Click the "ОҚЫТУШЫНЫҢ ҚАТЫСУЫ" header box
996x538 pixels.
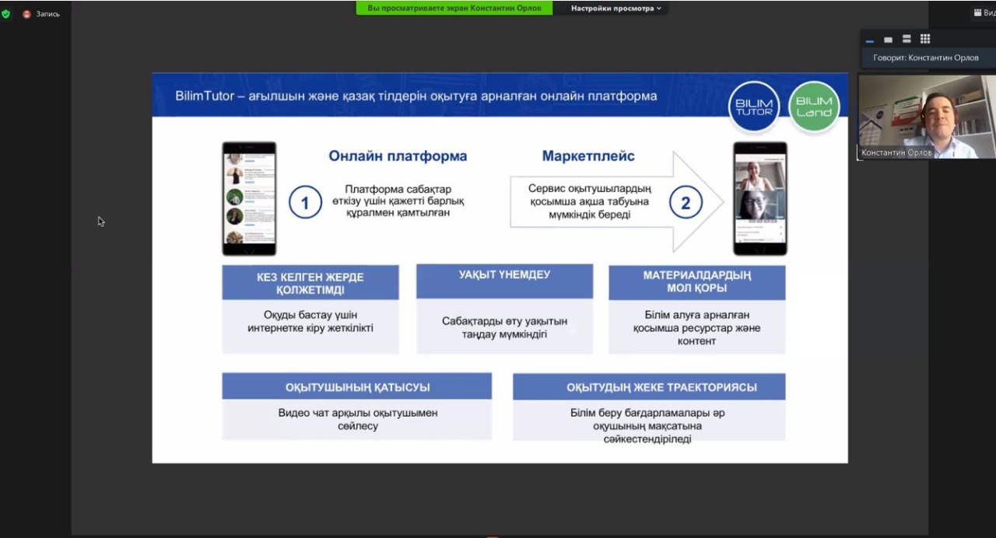point(357,386)
